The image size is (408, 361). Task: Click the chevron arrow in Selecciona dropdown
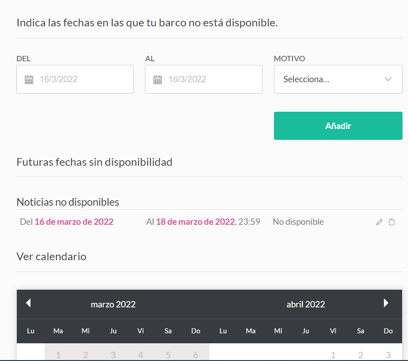388,79
